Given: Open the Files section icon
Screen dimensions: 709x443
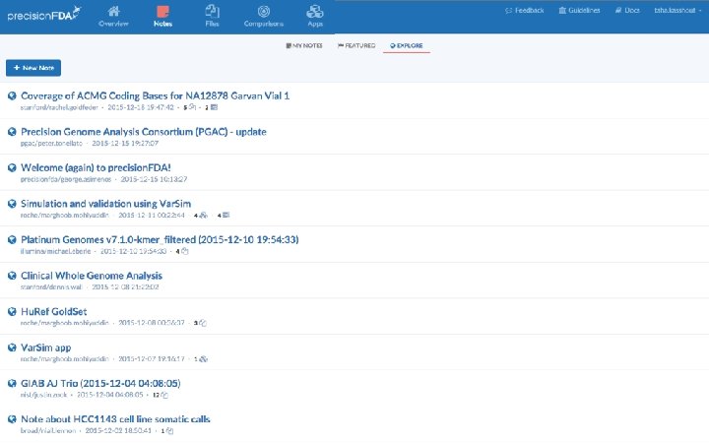Looking at the screenshot, I should click(212, 11).
